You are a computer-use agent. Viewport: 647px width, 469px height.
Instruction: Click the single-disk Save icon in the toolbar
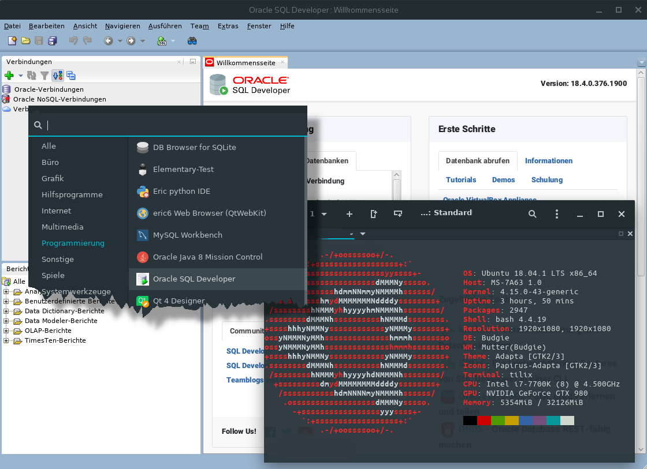(39, 41)
